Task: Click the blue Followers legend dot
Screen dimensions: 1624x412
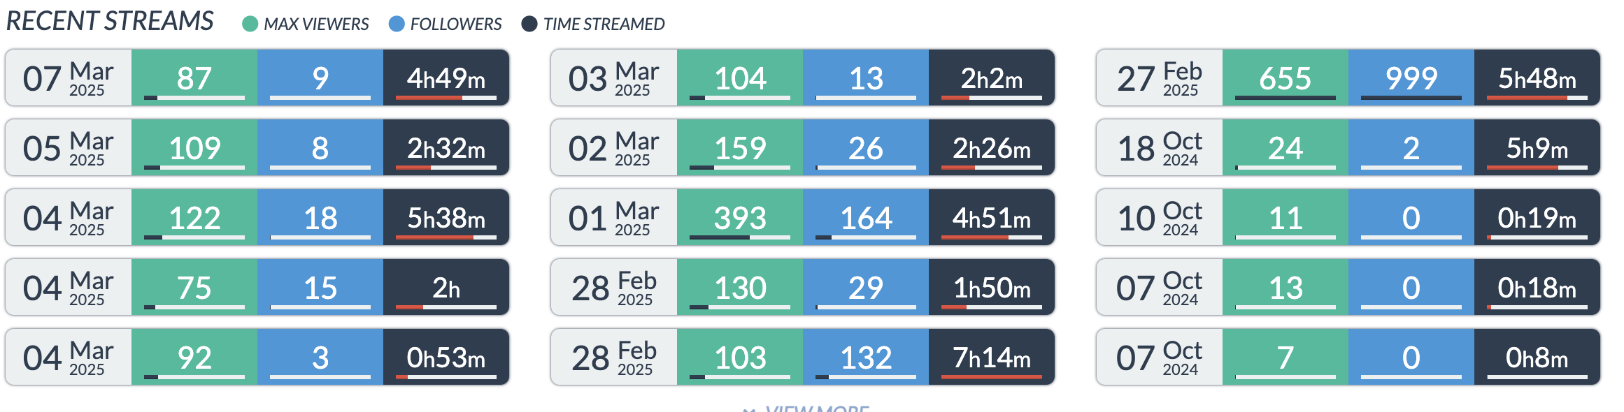Action: tap(397, 24)
